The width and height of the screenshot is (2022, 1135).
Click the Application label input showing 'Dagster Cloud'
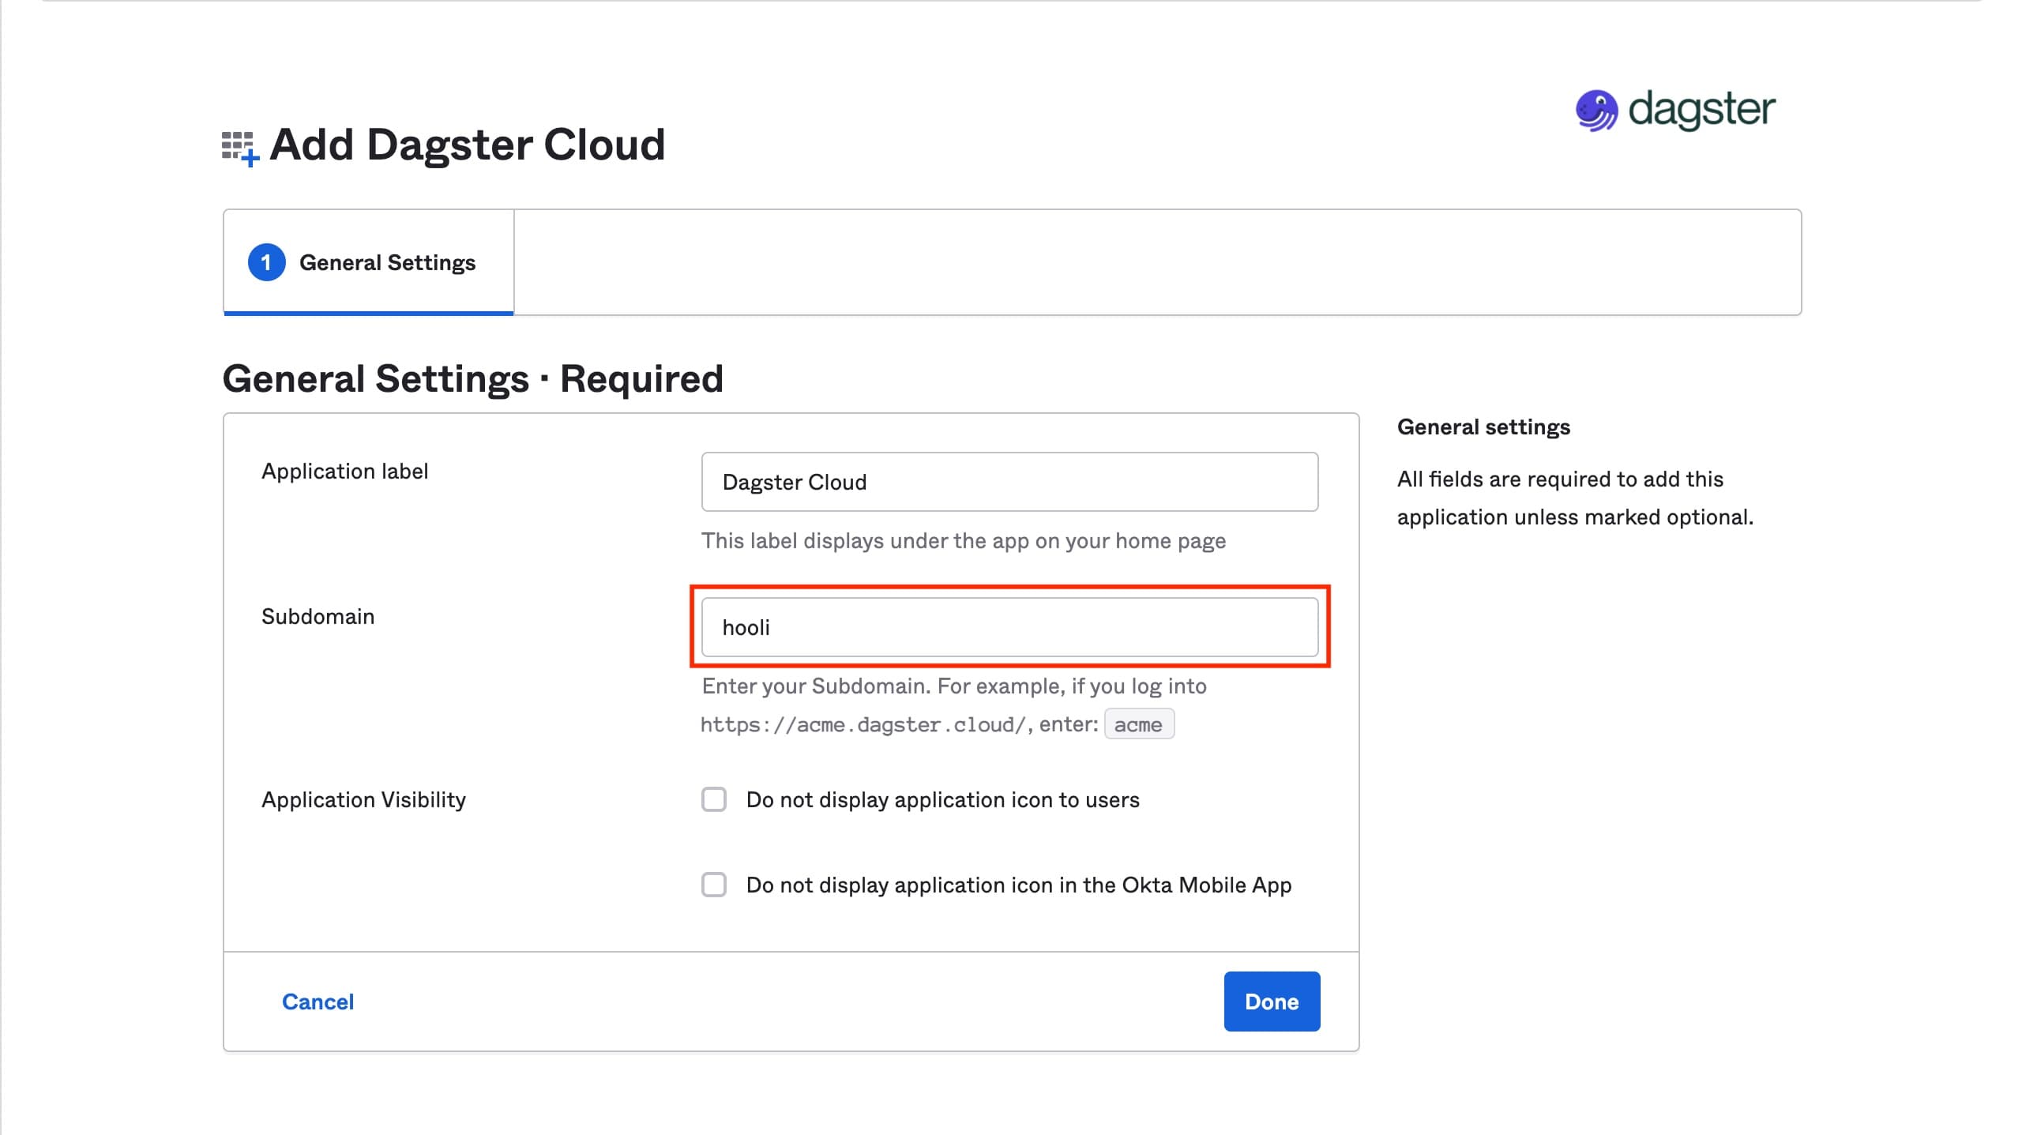coord(1009,481)
